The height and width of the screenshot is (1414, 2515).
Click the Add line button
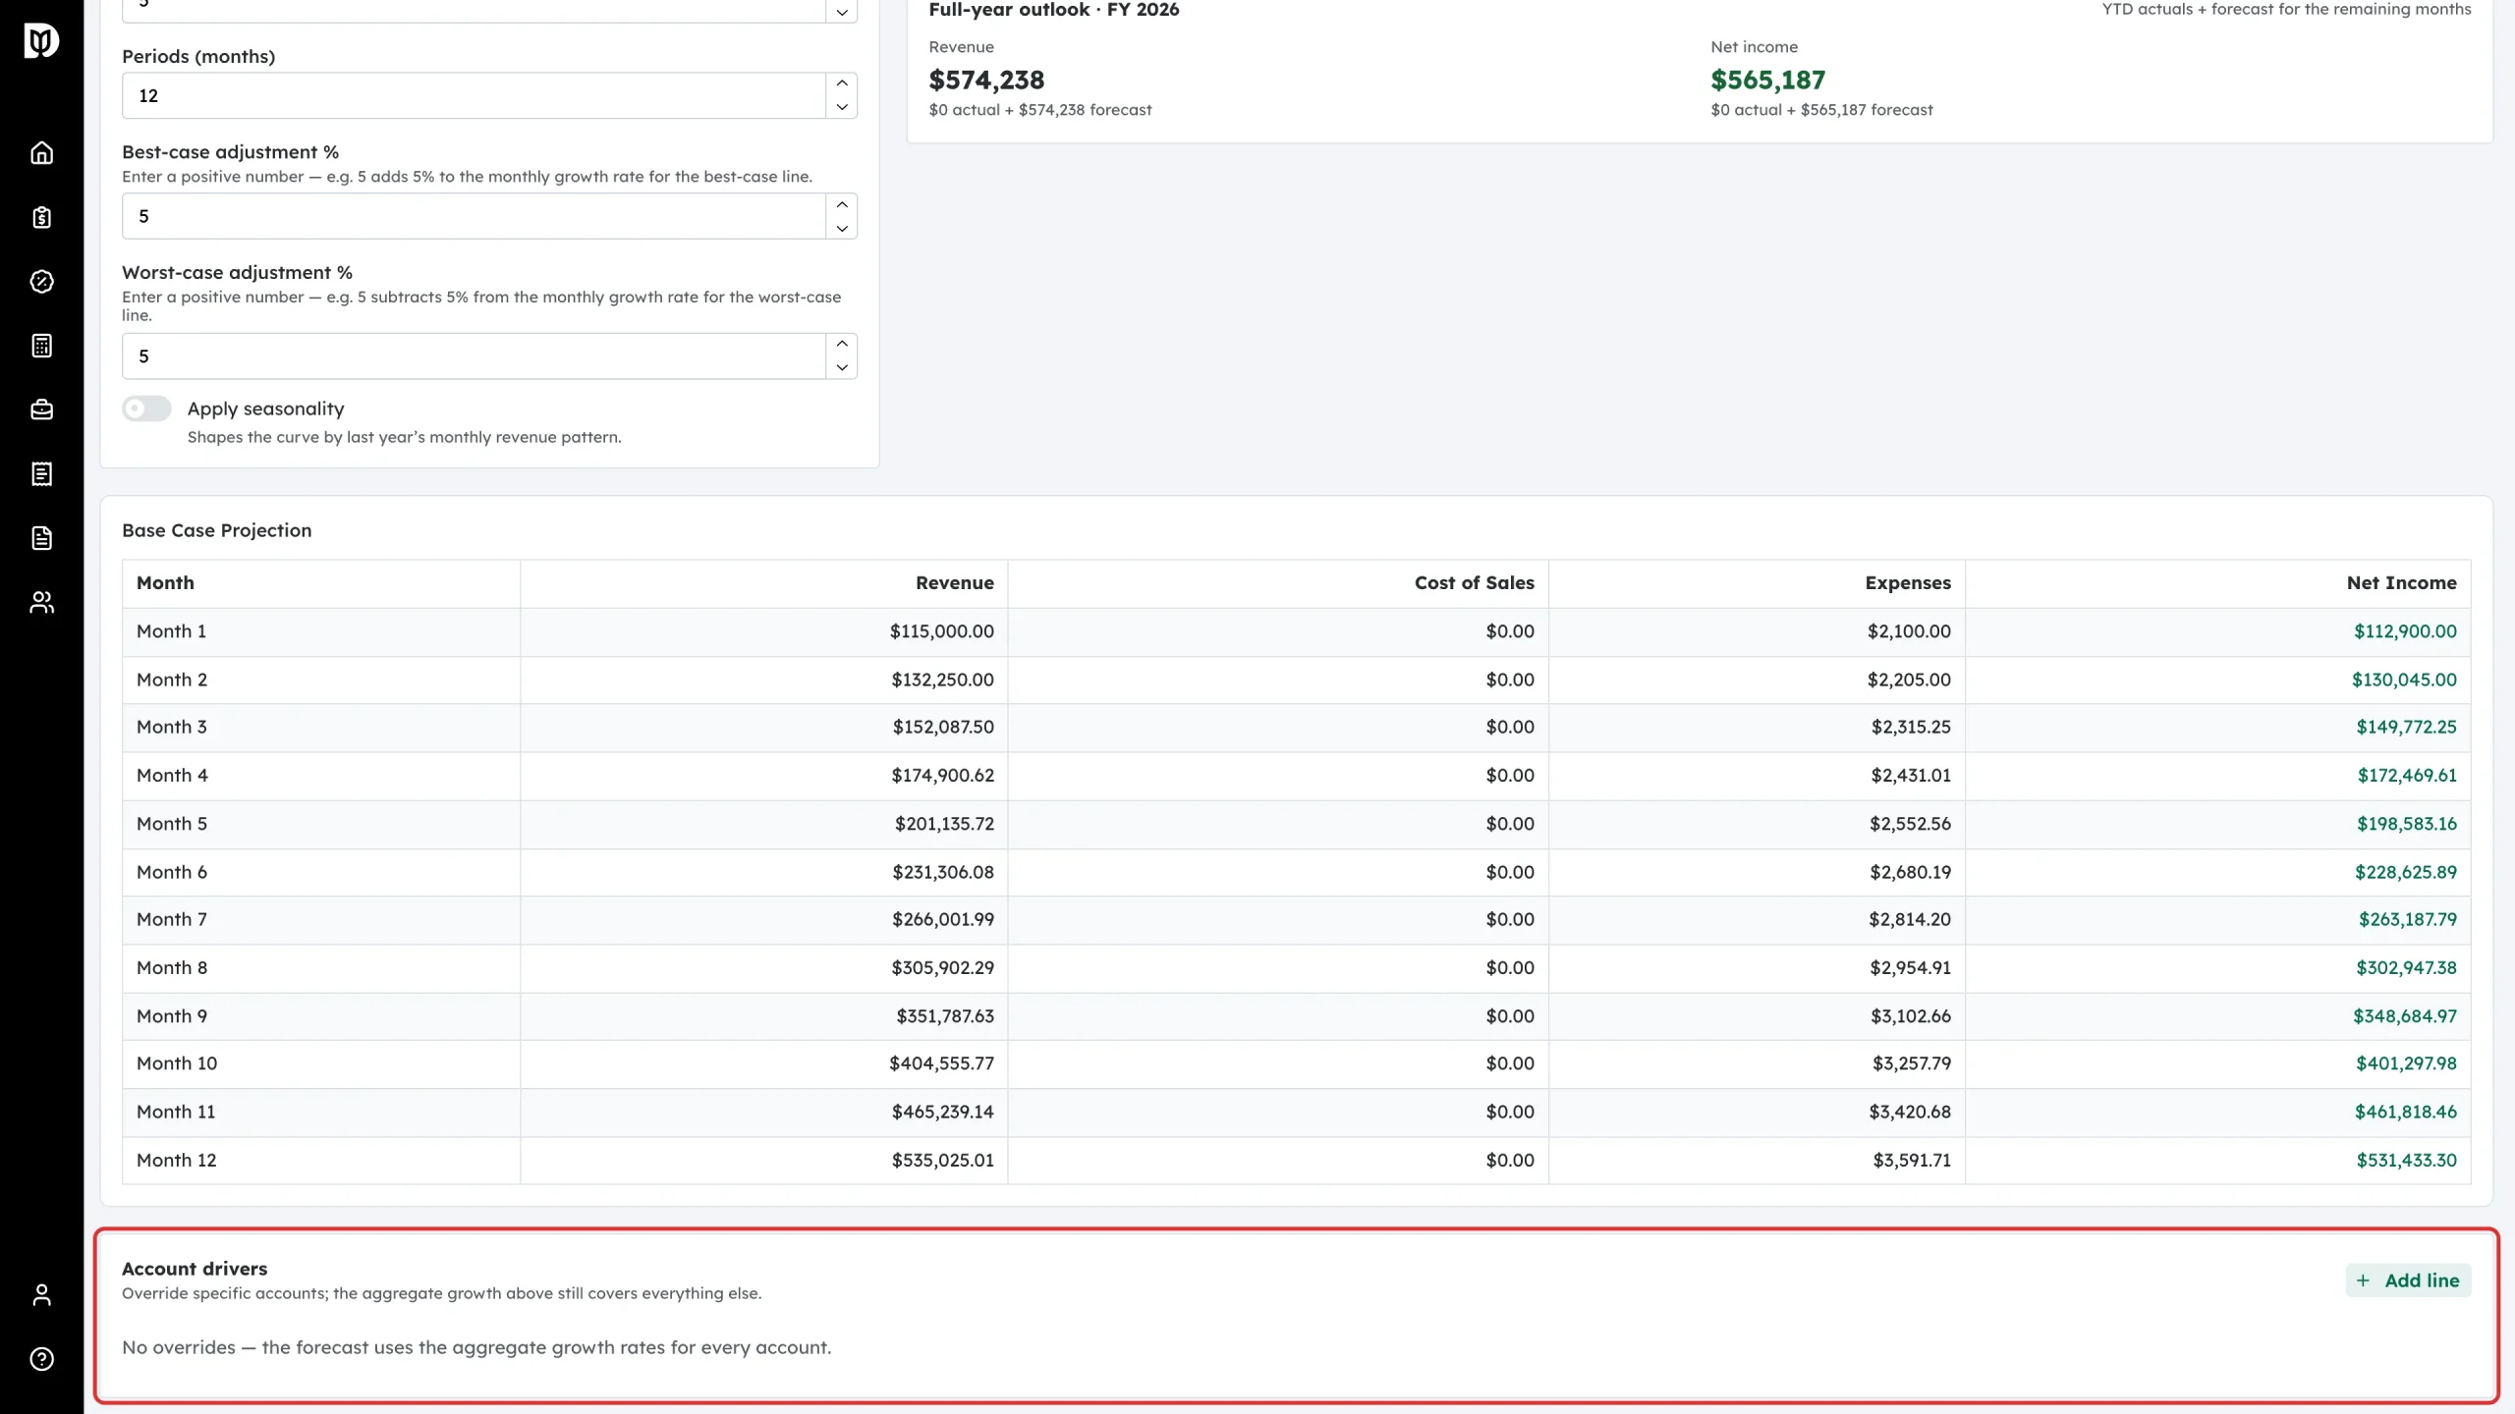(2408, 1280)
